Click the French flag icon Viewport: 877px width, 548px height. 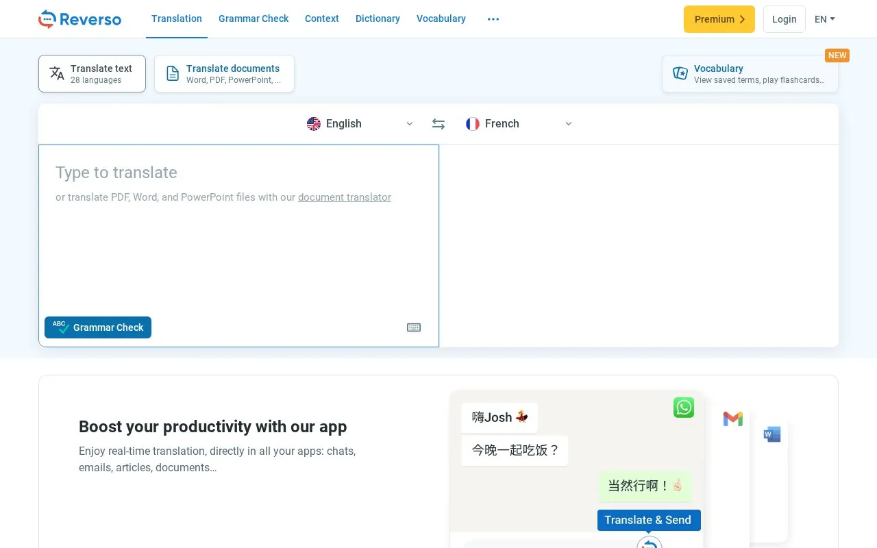(x=473, y=124)
